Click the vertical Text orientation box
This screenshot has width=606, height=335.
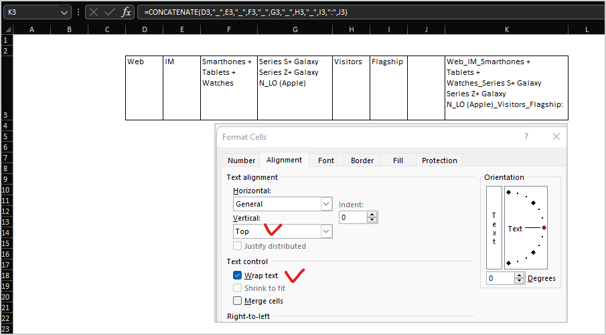[x=494, y=228]
